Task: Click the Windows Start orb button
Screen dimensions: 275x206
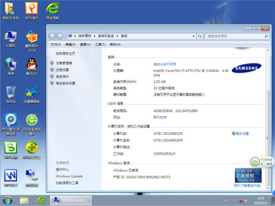Action: coord(7,200)
